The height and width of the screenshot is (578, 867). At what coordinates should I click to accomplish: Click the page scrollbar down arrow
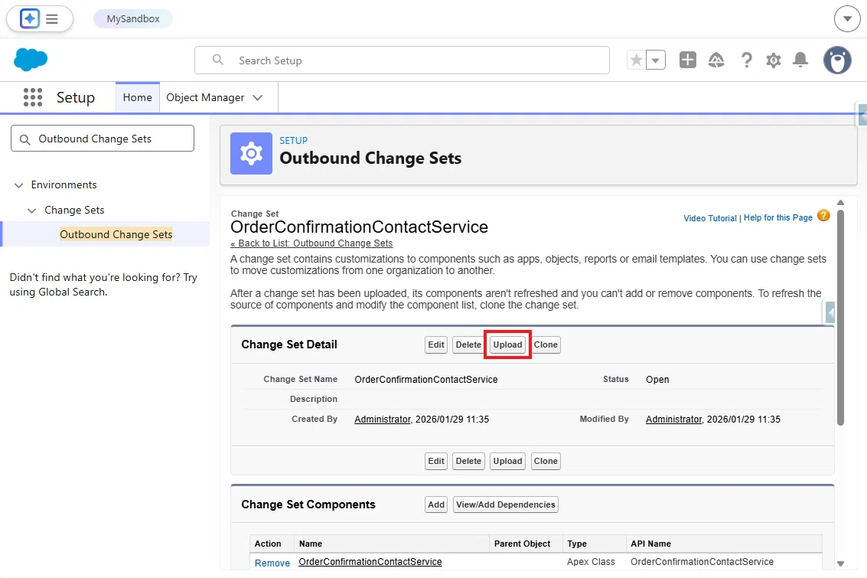(x=840, y=563)
